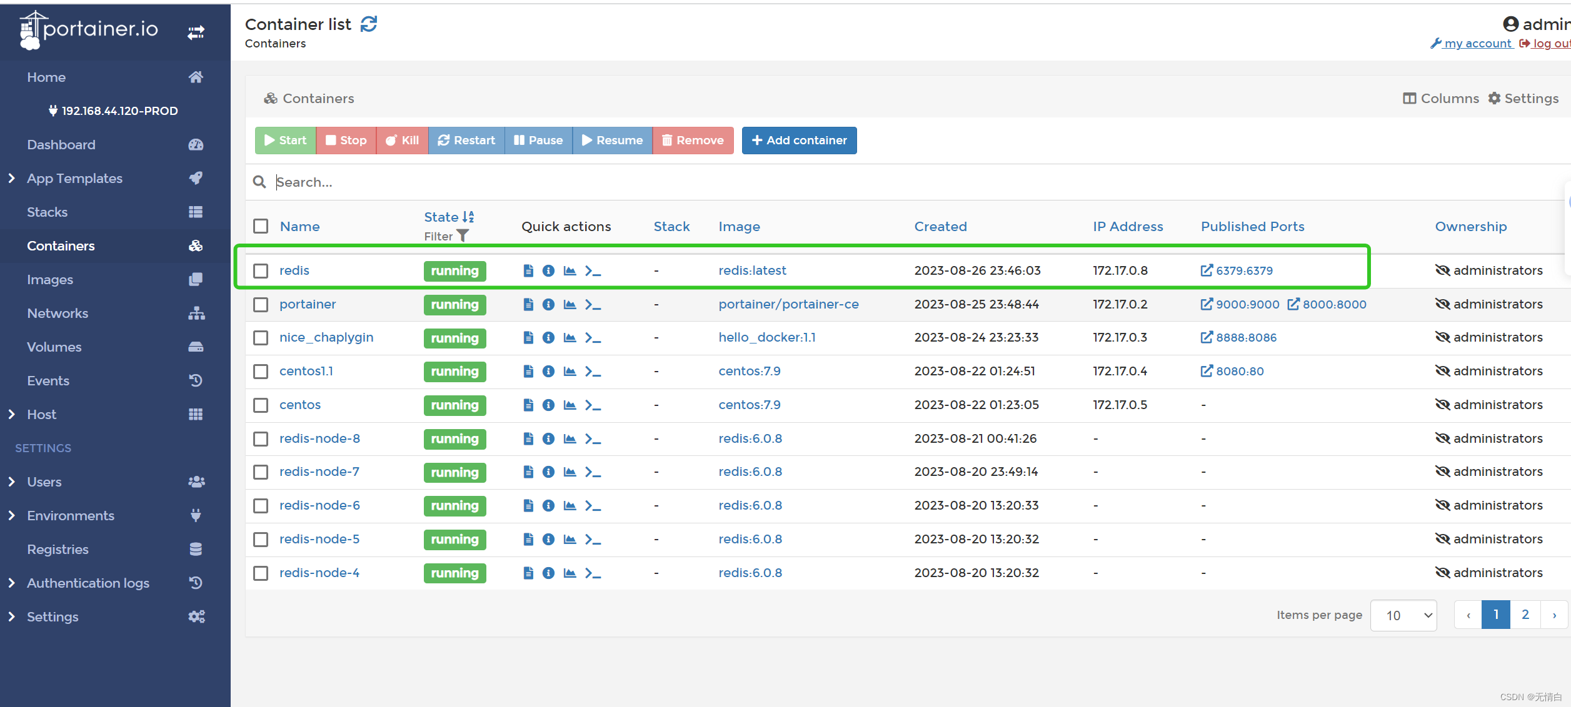1571x707 pixels.
Task: Expand the Environments menu chevron
Action: point(11,515)
